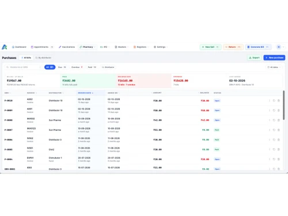Screen dimensions: 288x216
Task: Go to Appointments in the navbar
Action: (42, 47)
